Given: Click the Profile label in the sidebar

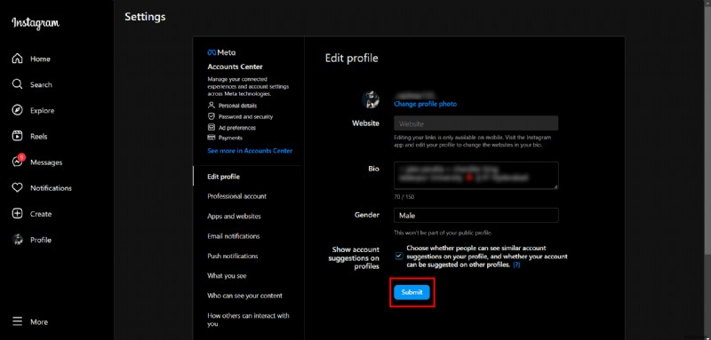Looking at the screenshot, I should (x=41, y=240).
